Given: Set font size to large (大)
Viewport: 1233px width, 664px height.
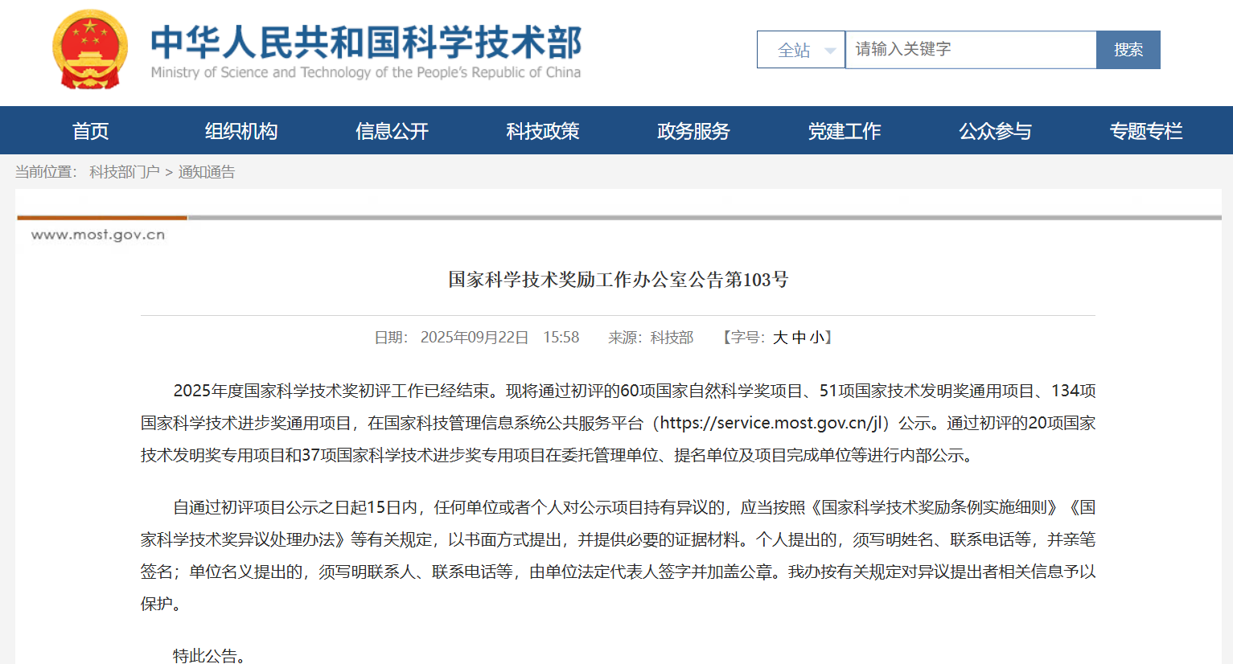Looking at the screenshot, I should pos(780,338).
